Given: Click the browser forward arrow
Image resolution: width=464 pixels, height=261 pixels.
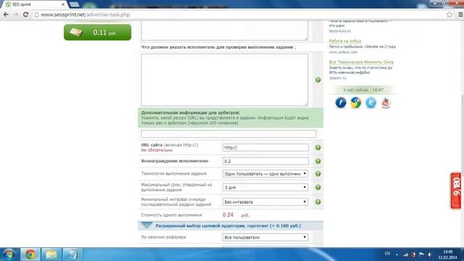Looking at the screenshot, I should click(x=16, y=14).
